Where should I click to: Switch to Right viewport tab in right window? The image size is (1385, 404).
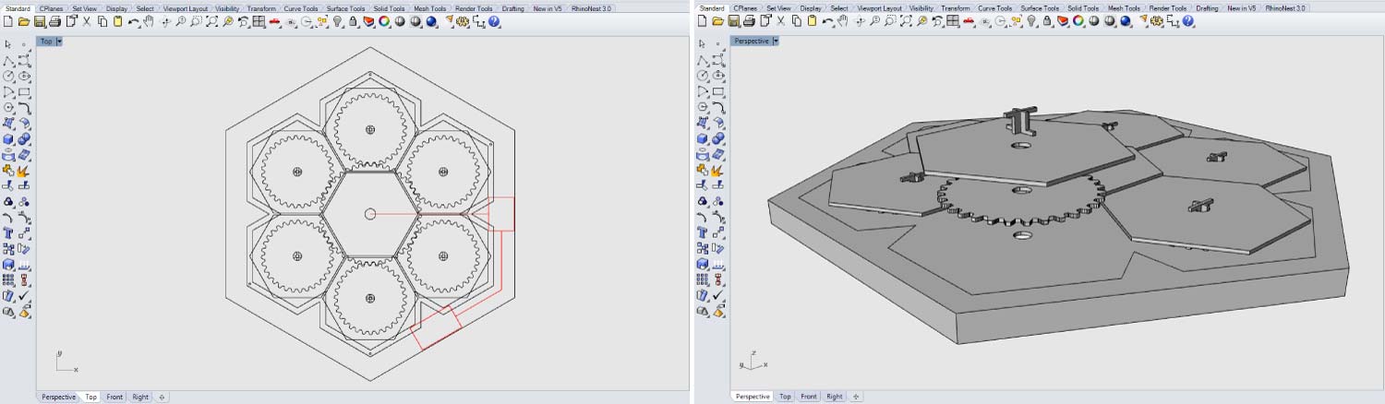835,397
